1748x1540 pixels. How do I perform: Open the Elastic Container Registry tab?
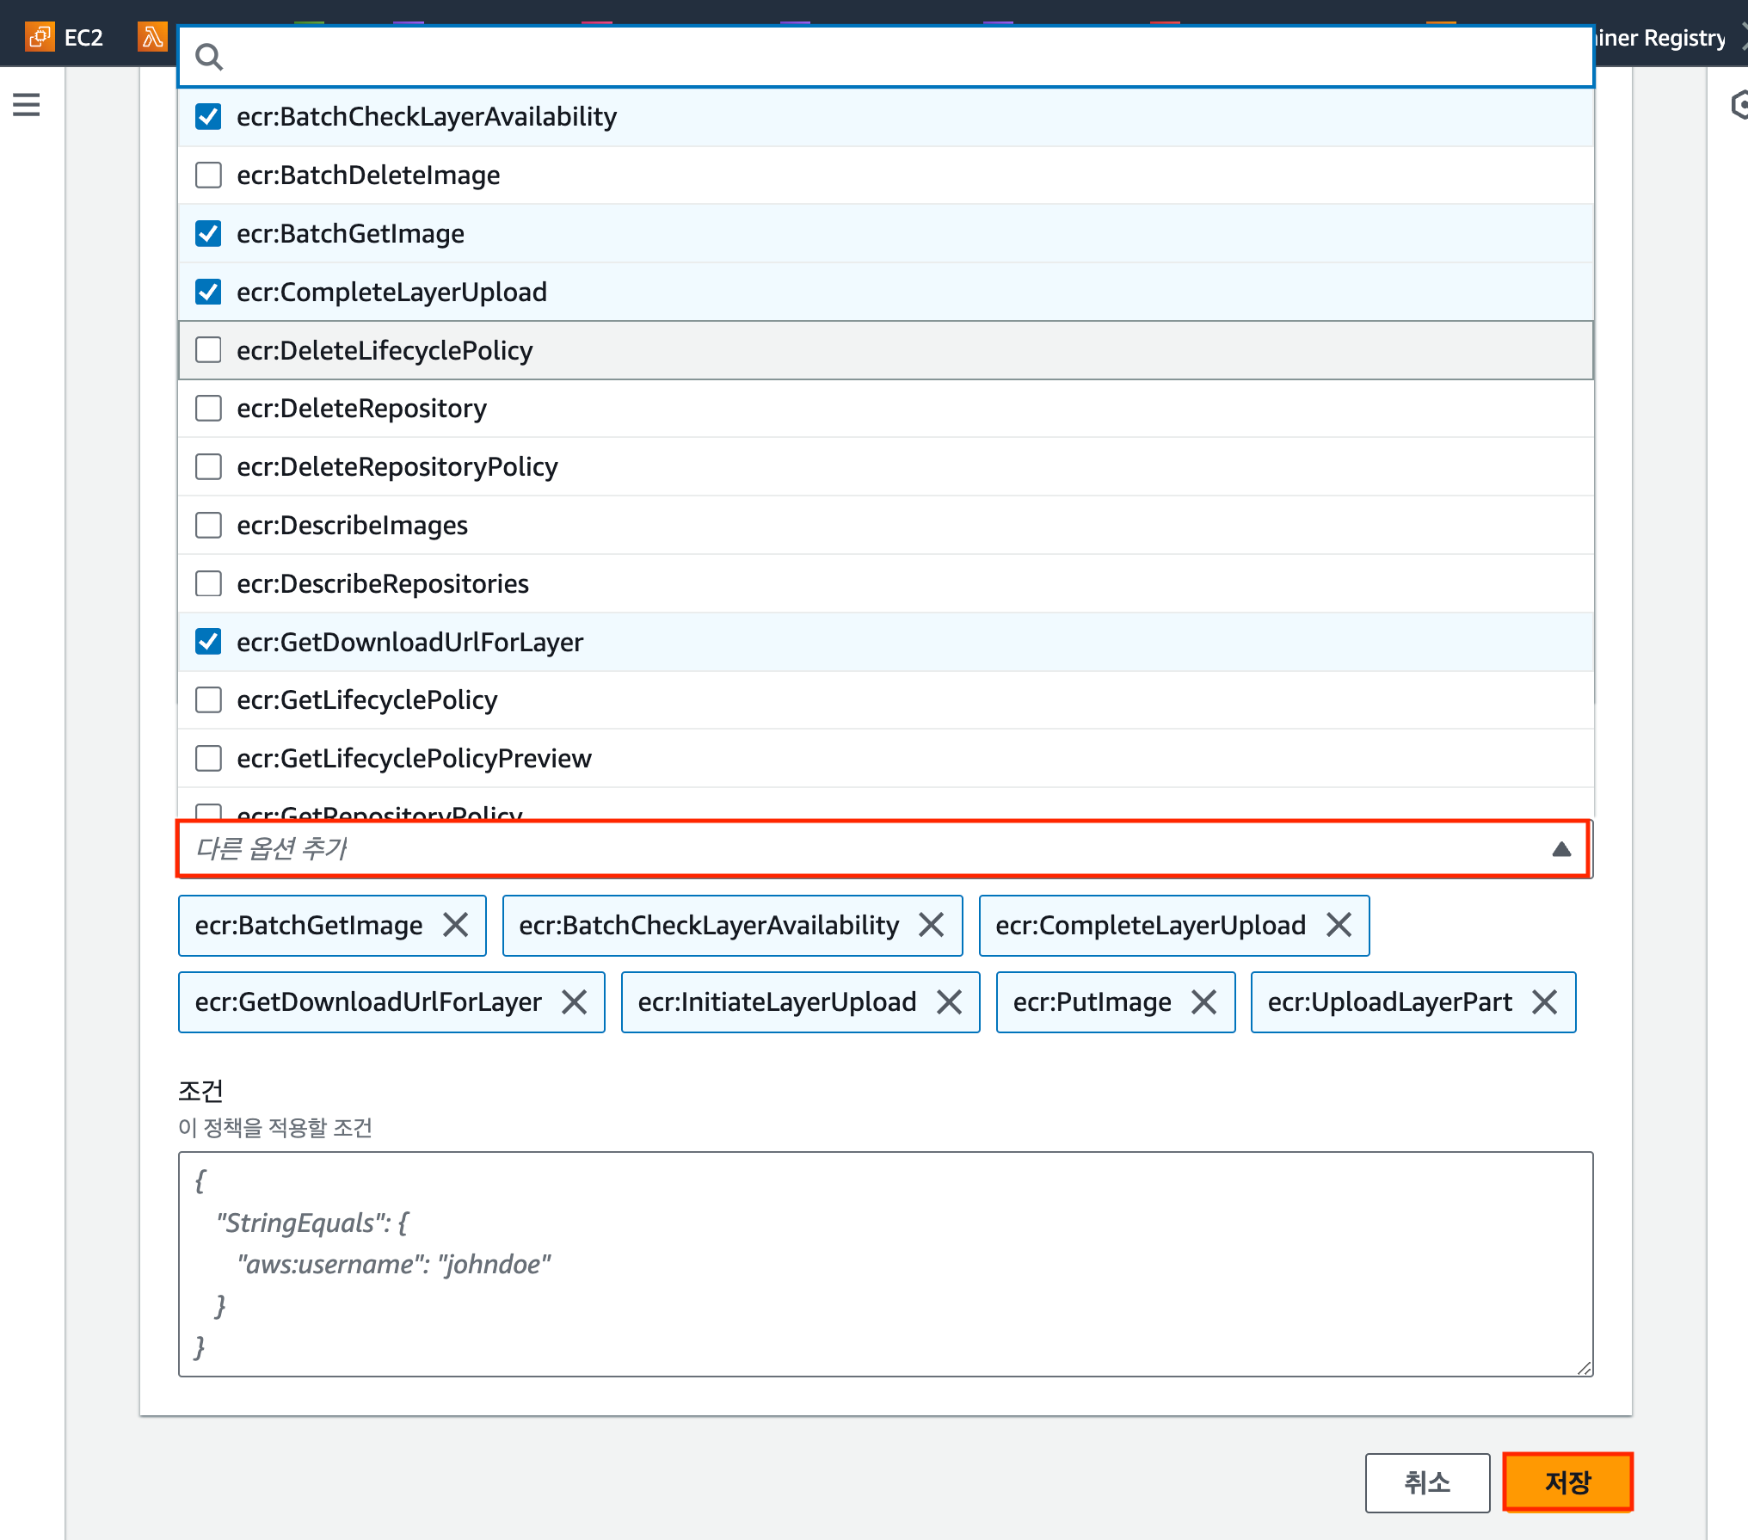tap(1660, 38)
